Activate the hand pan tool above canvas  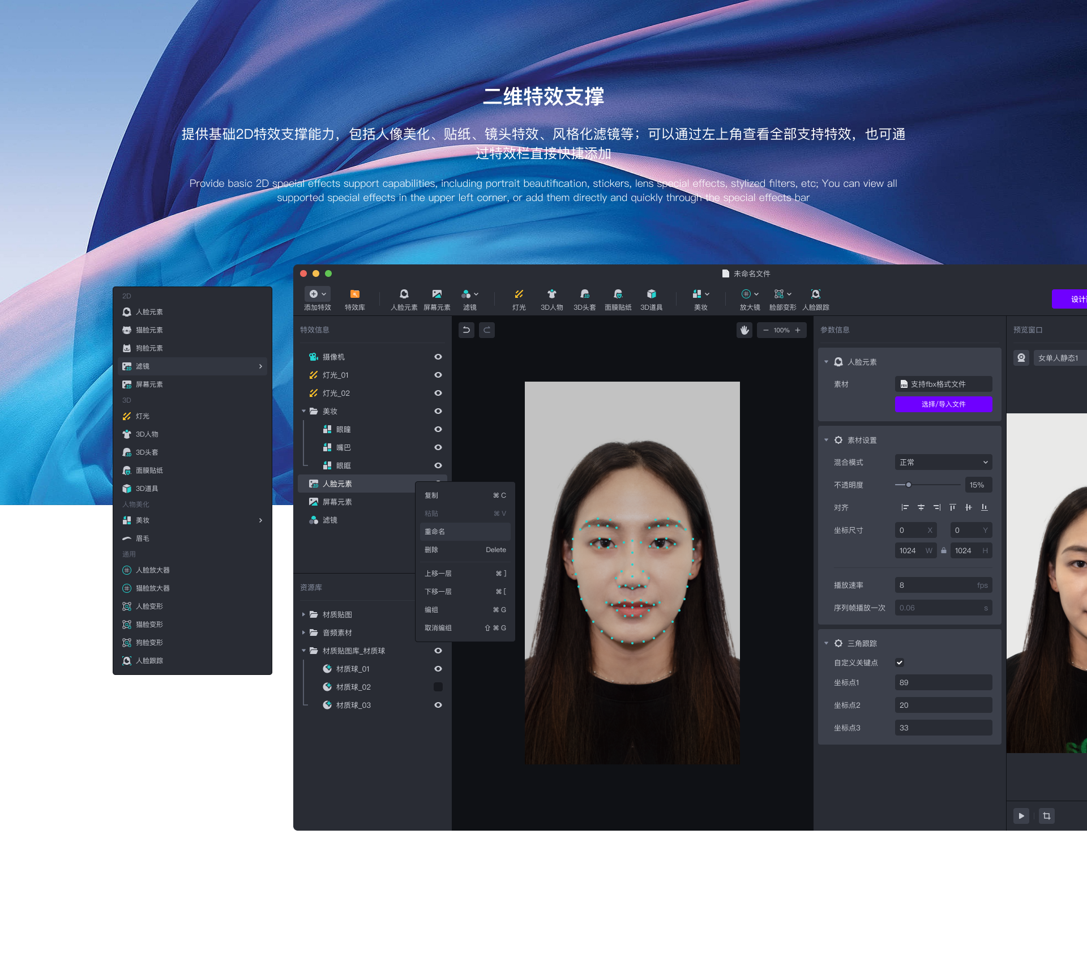point(744,330)
